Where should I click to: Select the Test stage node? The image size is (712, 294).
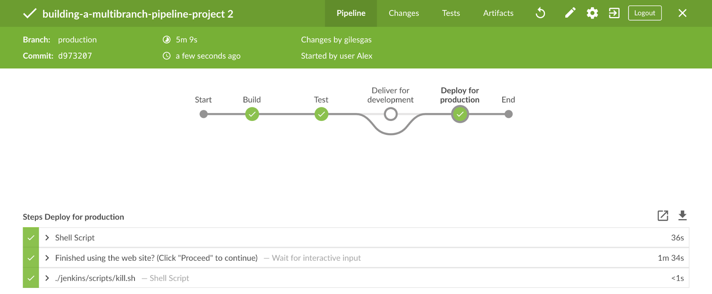click(x=321, y=114)
